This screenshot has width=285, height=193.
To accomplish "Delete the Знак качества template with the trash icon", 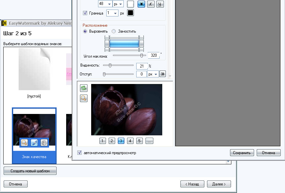I will [x=44, y=143].
